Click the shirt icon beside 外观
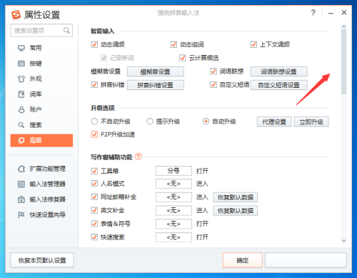 click(21, 79)
